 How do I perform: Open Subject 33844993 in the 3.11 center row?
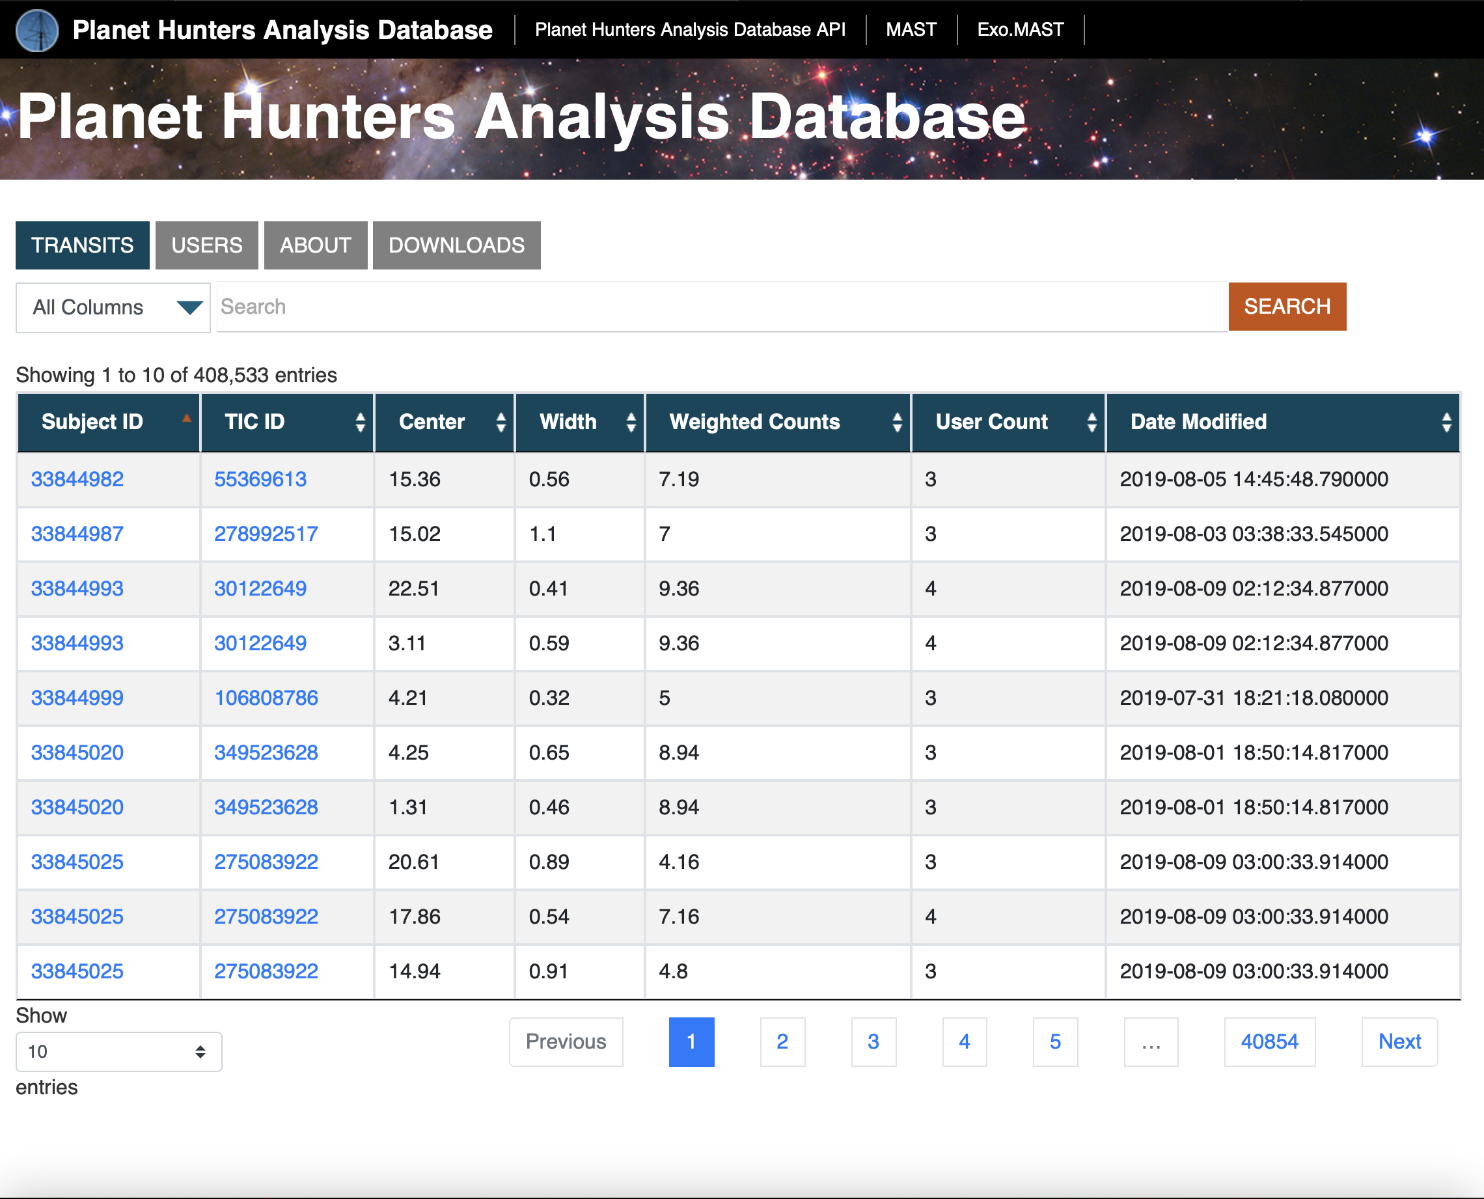77,643
